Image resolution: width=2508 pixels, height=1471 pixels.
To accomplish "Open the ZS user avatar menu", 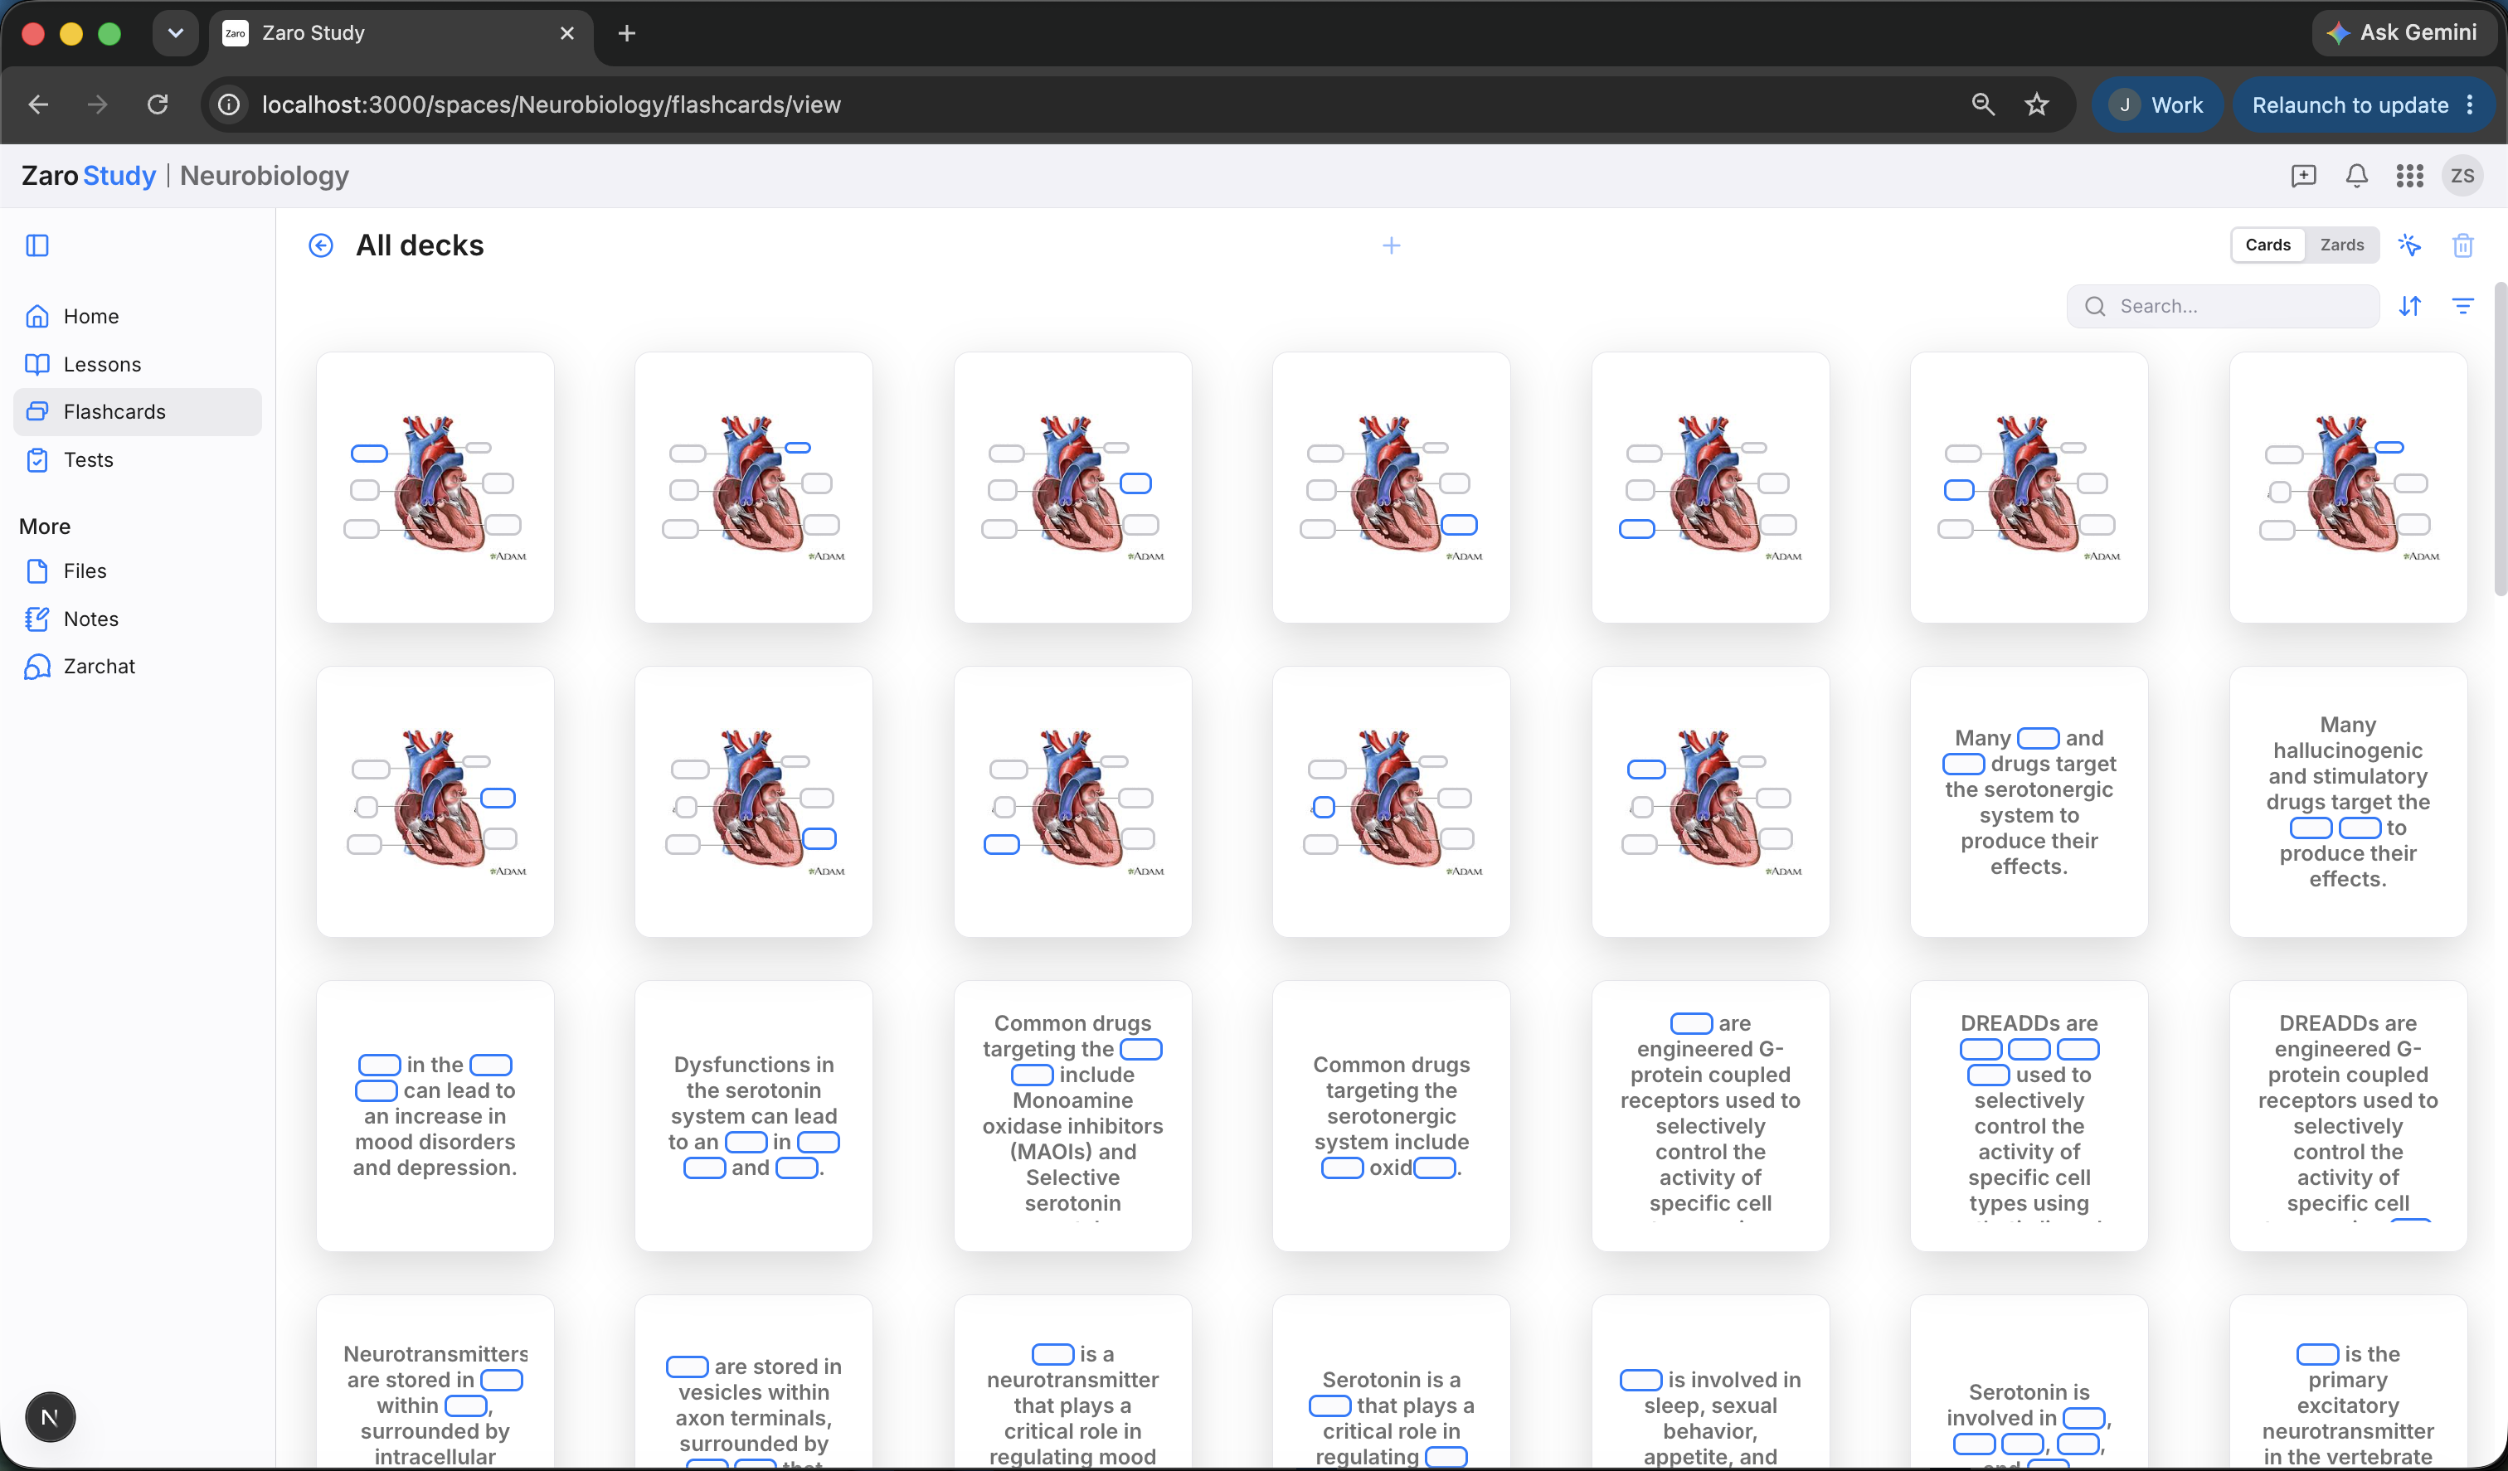I will pos(2462,176).
